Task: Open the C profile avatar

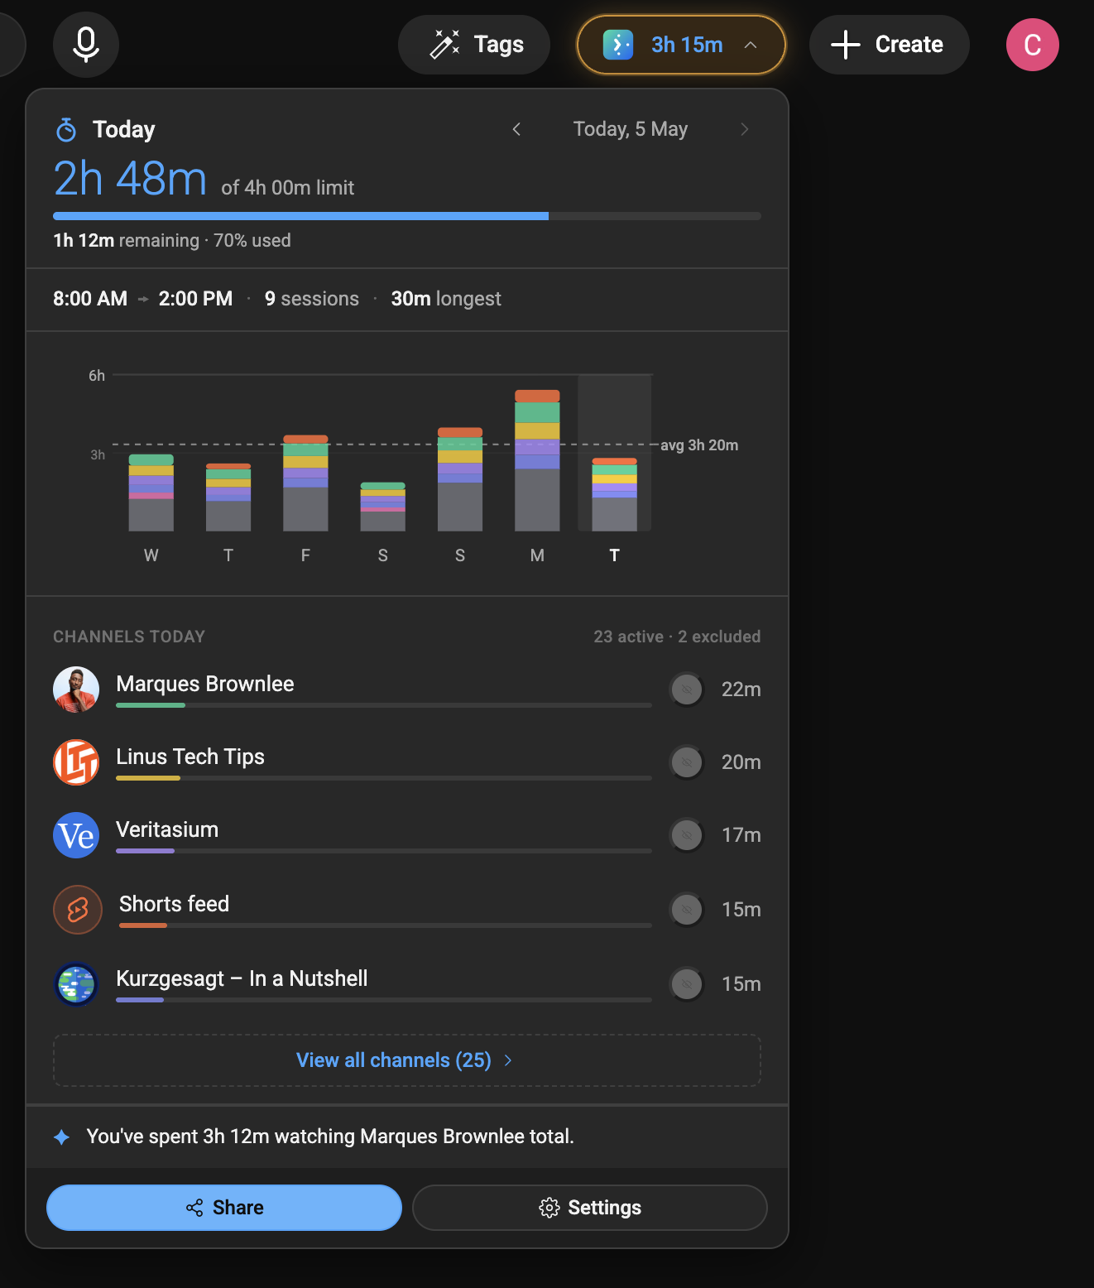Action: coord(1033,45)
